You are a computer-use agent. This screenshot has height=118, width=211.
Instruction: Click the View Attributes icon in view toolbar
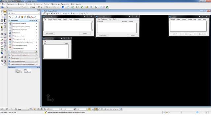[43, 13]
